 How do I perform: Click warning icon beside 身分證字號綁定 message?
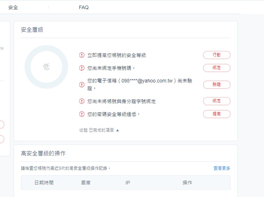(x=82, y=101)
